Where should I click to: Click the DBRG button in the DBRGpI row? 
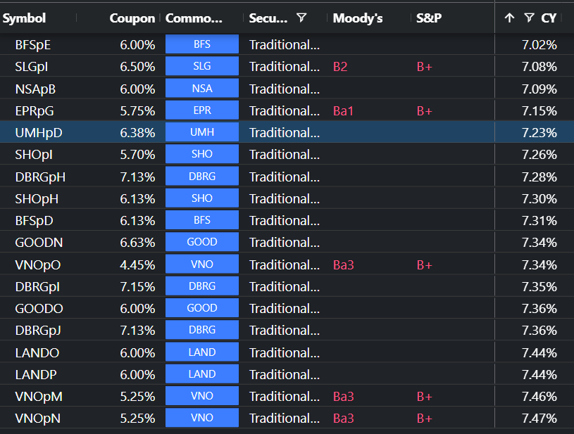coord(202,286)
